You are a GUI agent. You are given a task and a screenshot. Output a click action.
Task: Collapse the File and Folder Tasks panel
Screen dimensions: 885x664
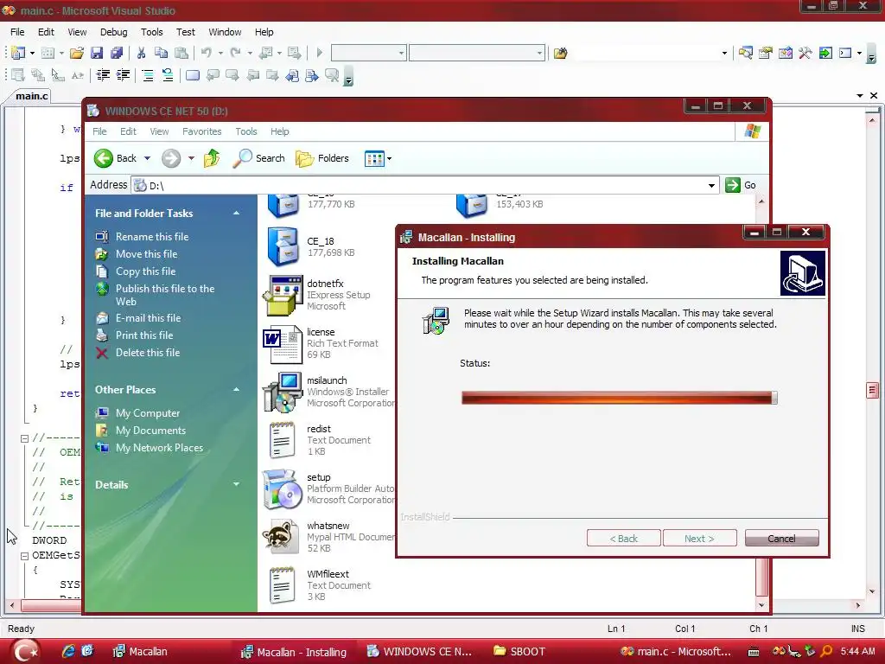pyautogui.click(x=237, y=214)
